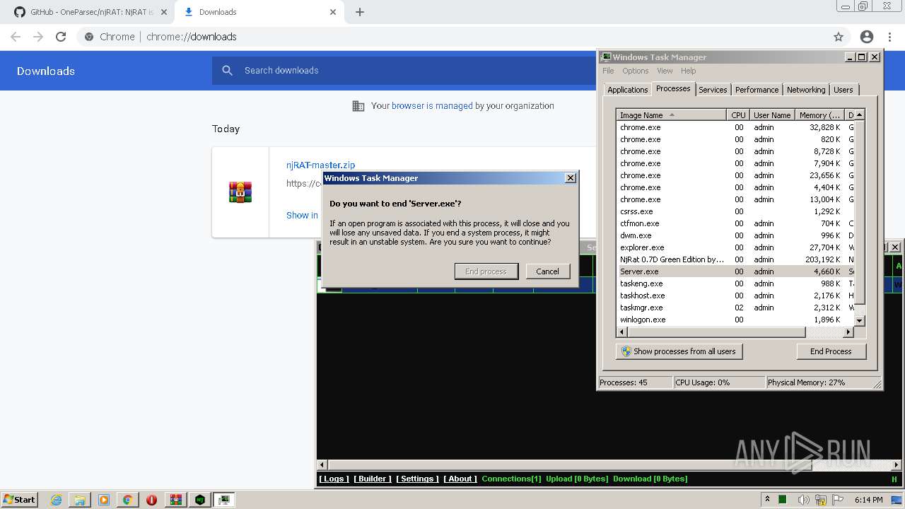Select the Server.exe process row
This screenshot has height=509, width=905.
click(x=735, y=271)
